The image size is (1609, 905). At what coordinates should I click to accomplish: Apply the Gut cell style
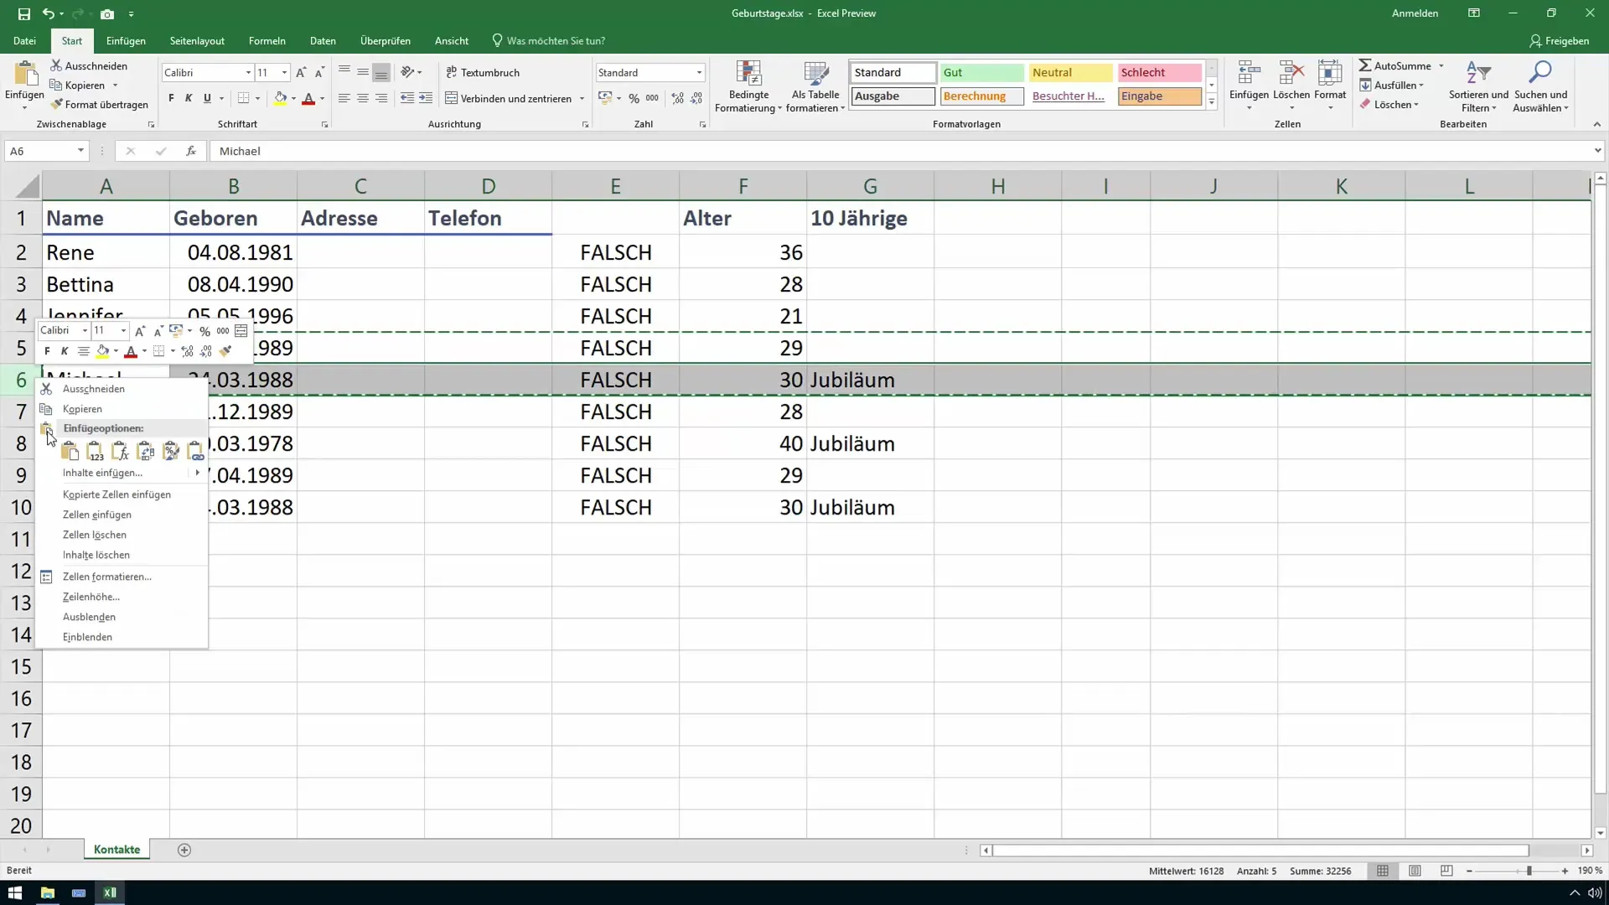[981, 73]
